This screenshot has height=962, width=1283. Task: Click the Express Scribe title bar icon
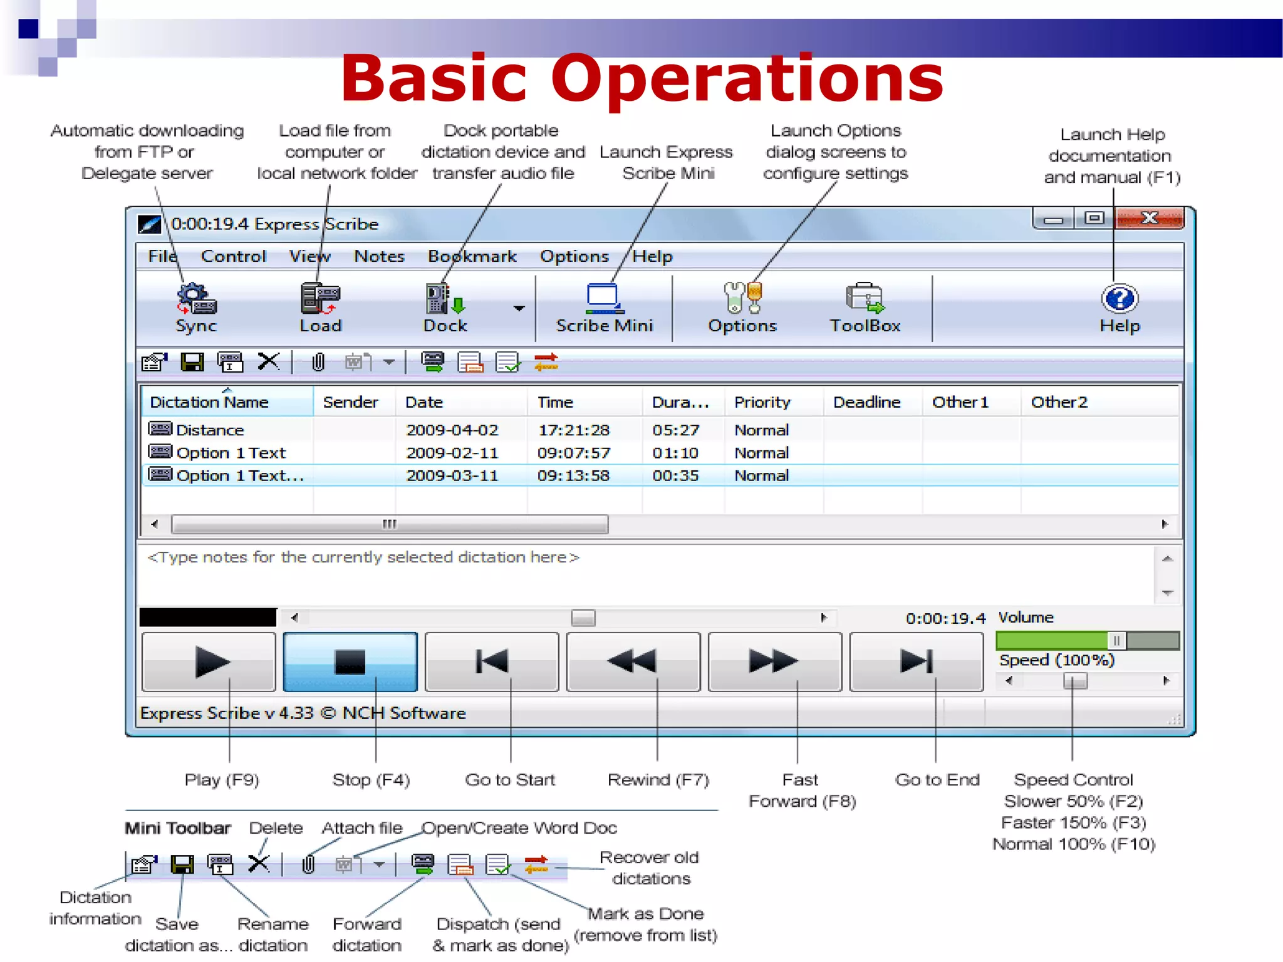point(150,224)
